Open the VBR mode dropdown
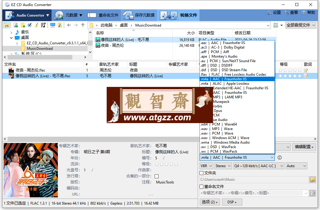Image resolution: width=320 pixels, height=210 pixels. [206, 166]
